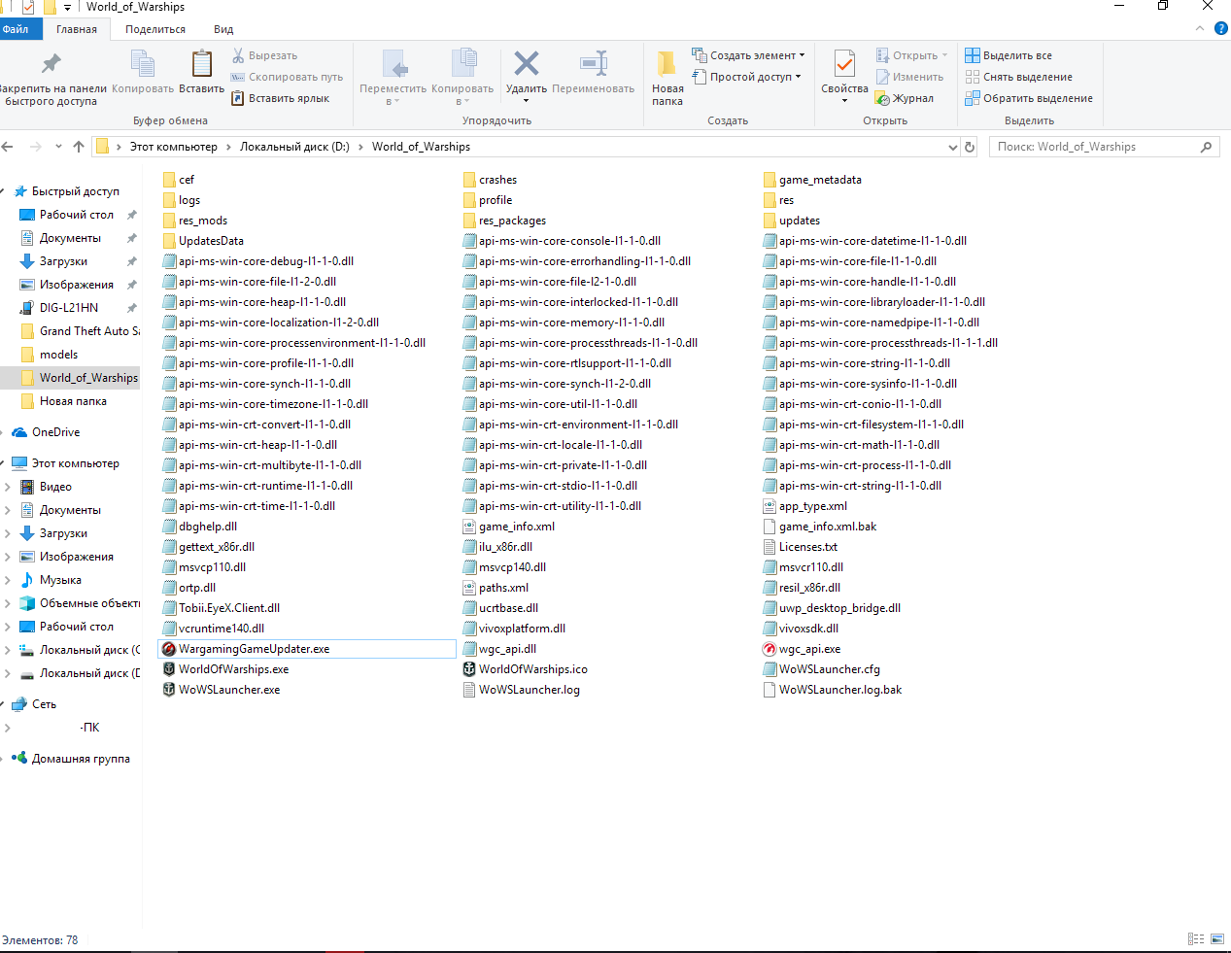
Task: Collapse the ribbon with chevron arrow
Action: pyautogui.click(x=1200, y=29)
